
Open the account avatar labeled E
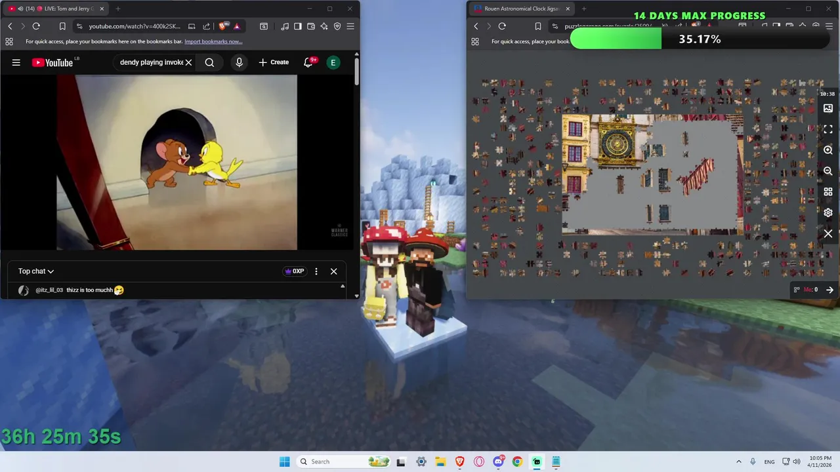click(333, 62)
